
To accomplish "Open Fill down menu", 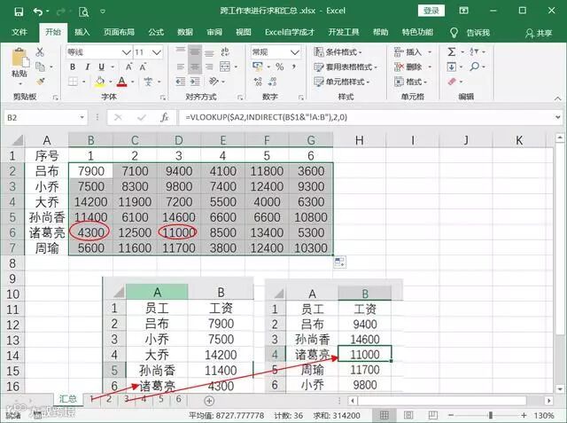I will coord(451,67).
